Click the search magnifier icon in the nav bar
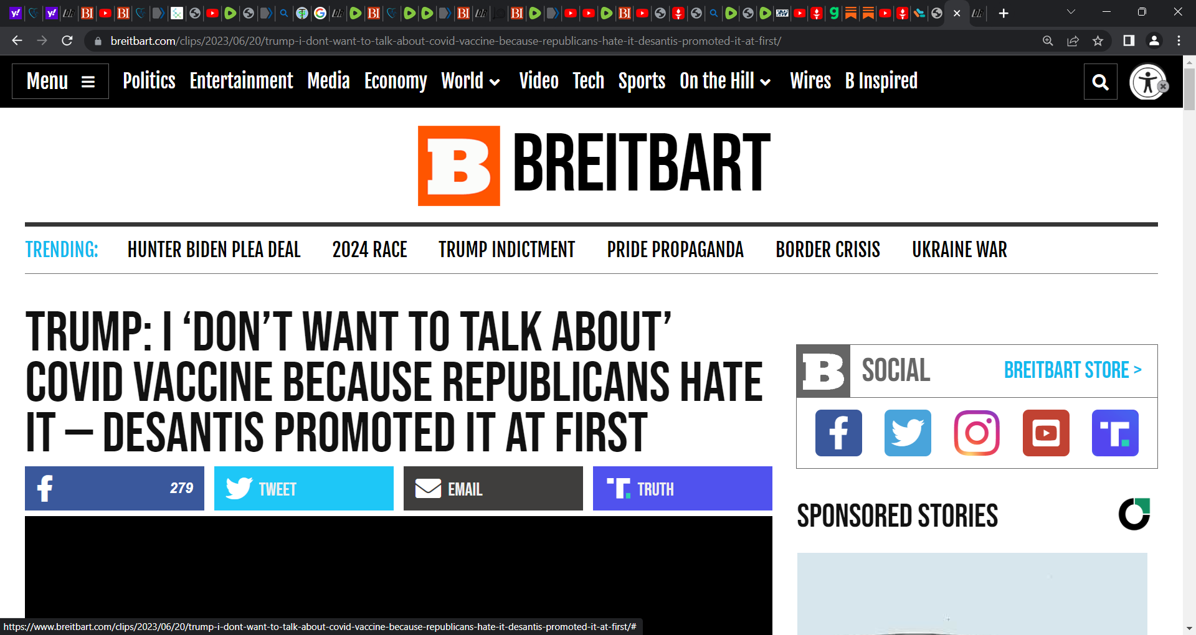 (1101, 82)
